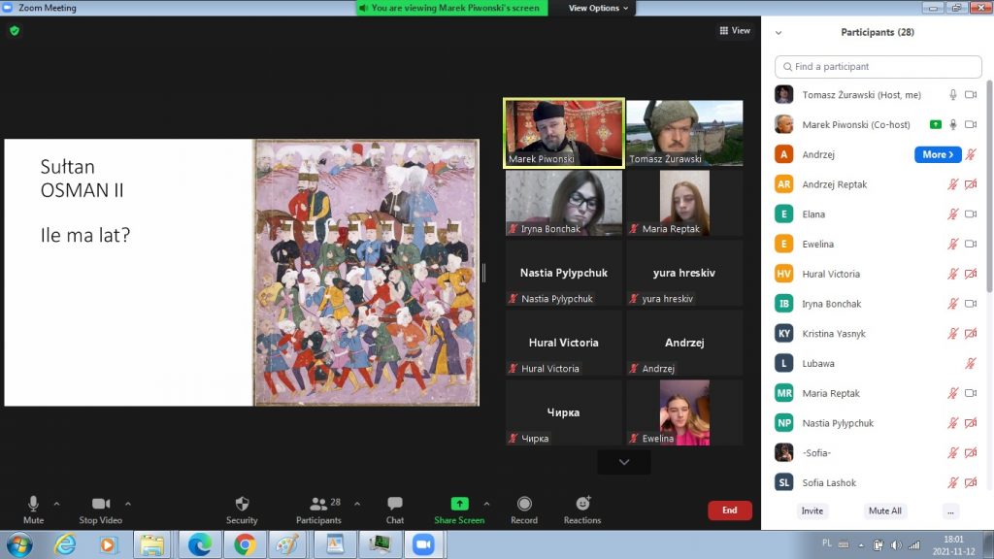Expand audio options arrow beside Mute

click(x=56, y=504)
